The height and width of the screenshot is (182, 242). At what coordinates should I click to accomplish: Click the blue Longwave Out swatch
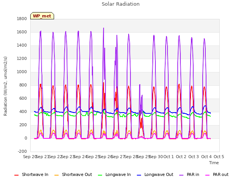(x=139, y=175)
